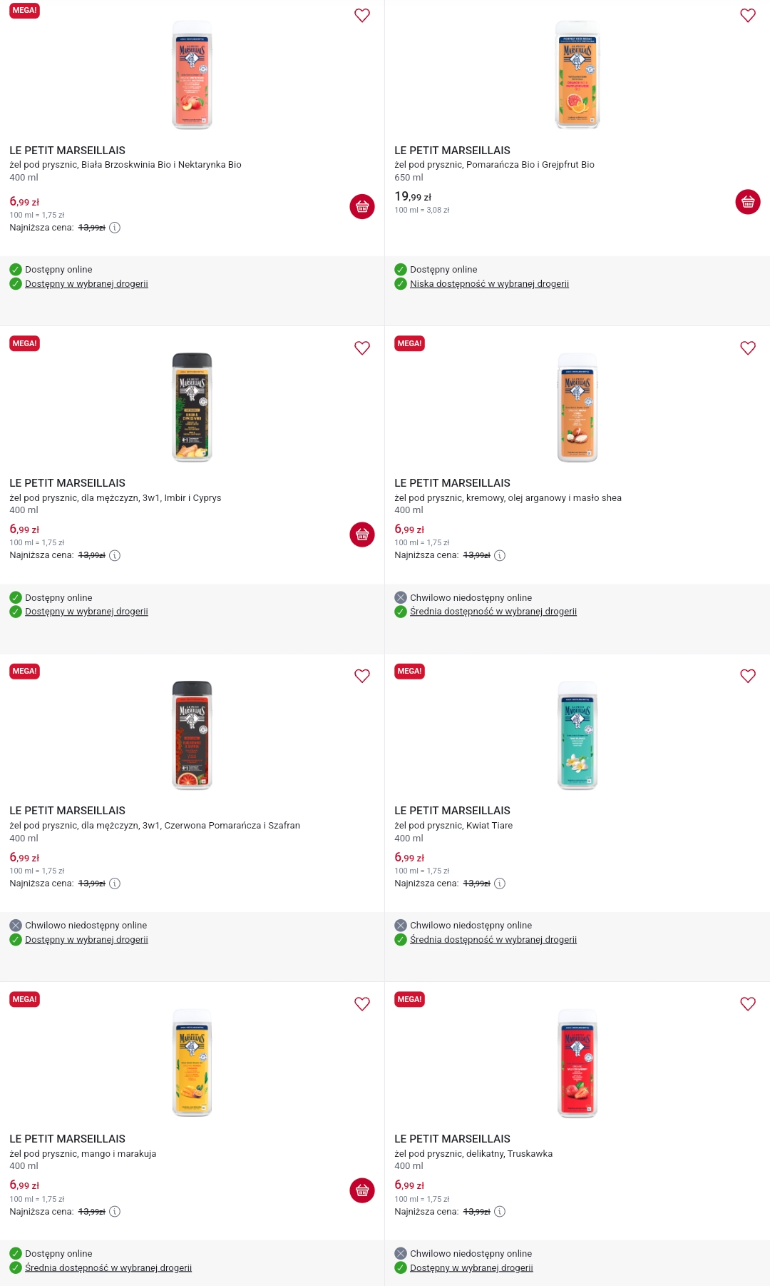Add Imbir i Cyprys gel to cart
The image size is (770, 1286).
click(x=362, y=535)
